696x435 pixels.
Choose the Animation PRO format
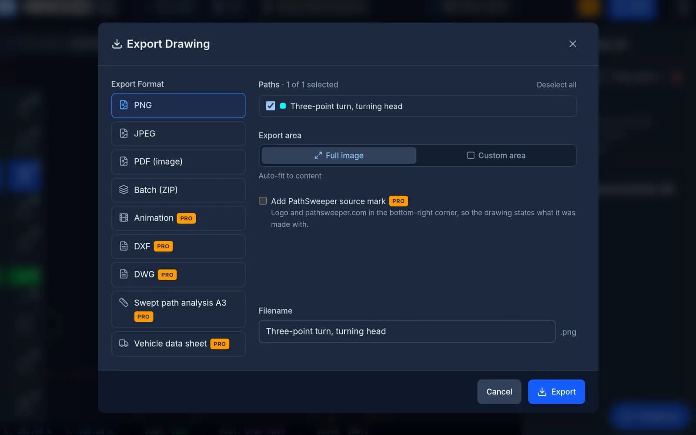pyautogui.click(x=178, y=218)
